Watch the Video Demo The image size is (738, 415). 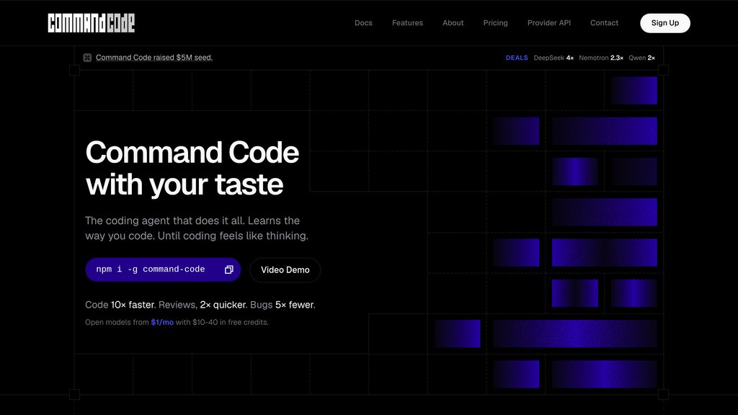tap(285, 270)
